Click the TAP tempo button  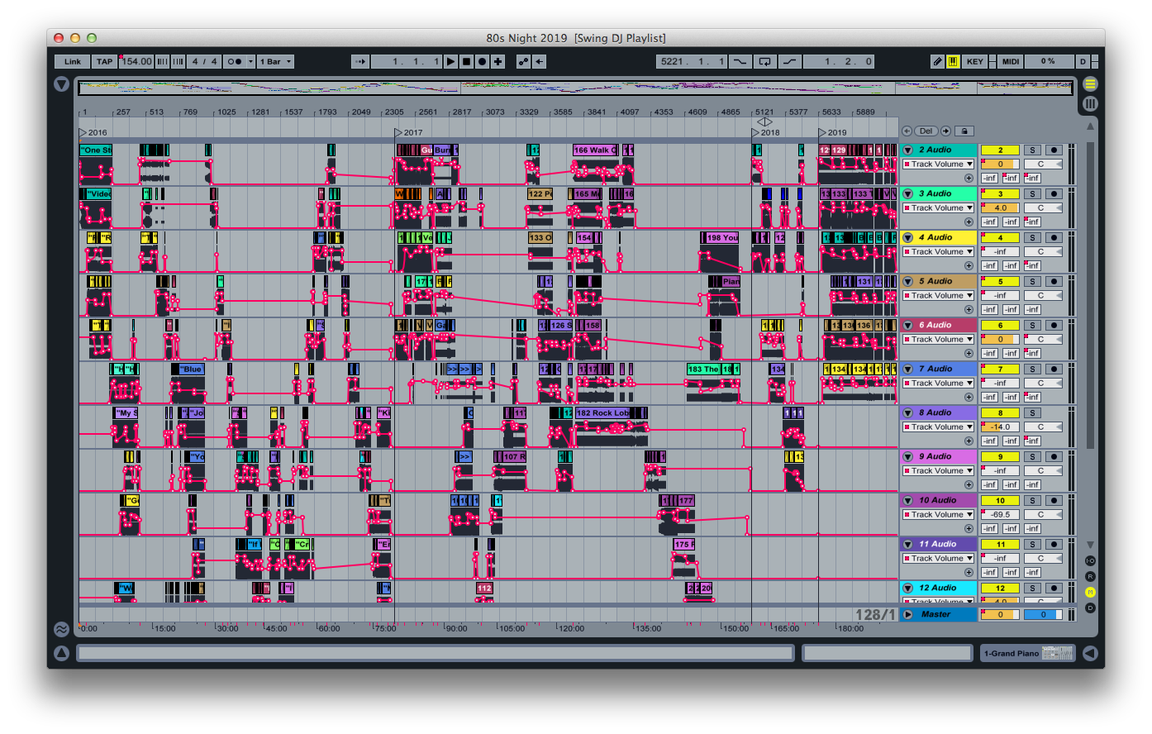[104, 61]
